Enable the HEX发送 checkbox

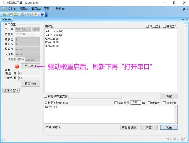[164, 103]
